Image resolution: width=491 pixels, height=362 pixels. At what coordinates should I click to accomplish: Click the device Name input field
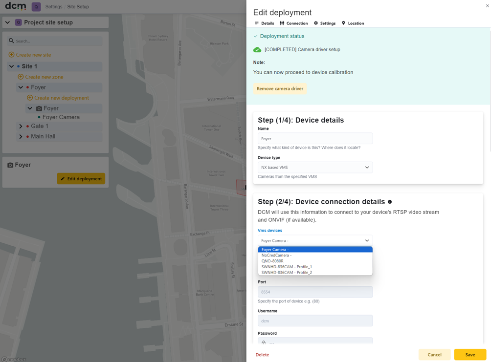(x=315, y=139)
